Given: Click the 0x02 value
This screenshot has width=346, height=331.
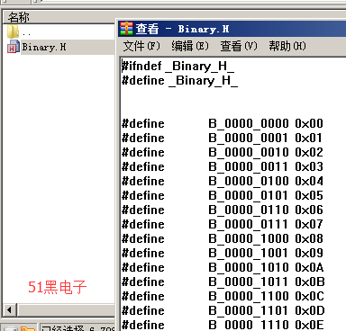Looking at the screenshot, I should tap(309, 152).
